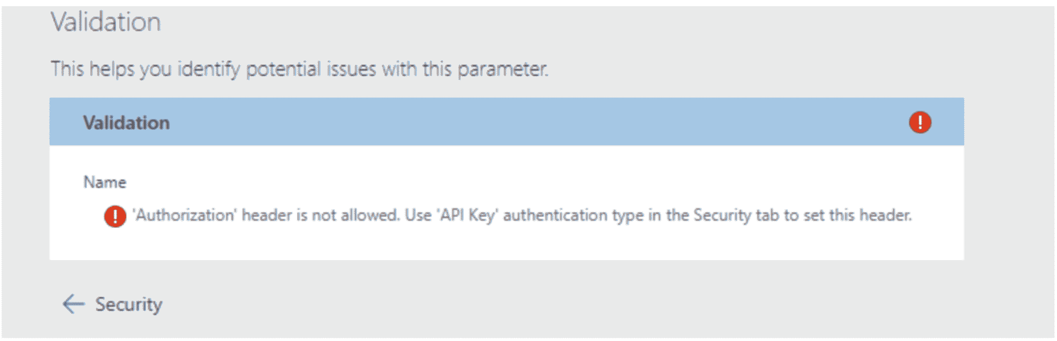1057x341 pixels.
Task: Select the bold Validation panel title
Action: (x=126, y=123)
